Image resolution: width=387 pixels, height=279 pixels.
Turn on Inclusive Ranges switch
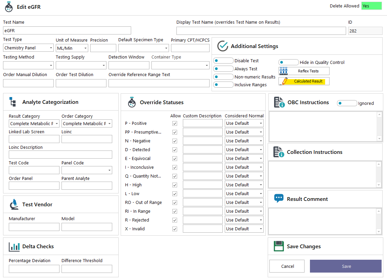[223, 85]
